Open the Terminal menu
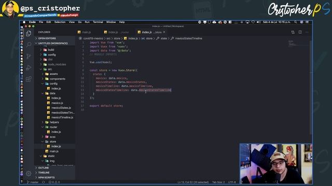 click(x=98, y=22)
